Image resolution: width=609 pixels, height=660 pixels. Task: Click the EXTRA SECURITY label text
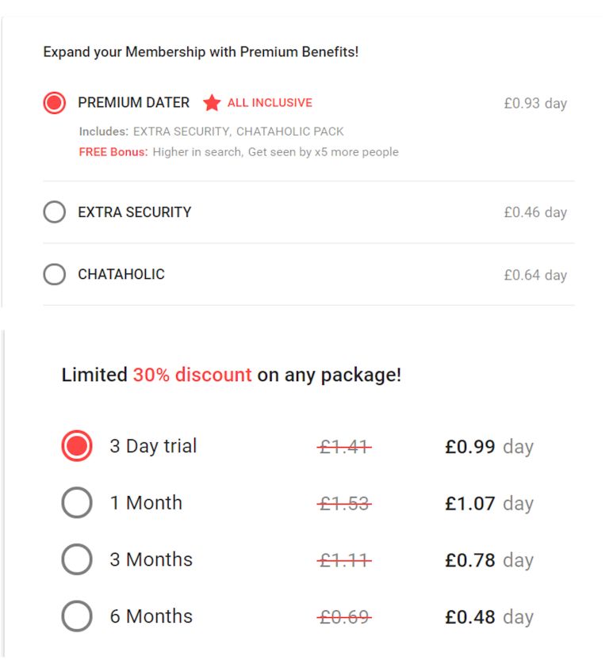coord(134,212)
